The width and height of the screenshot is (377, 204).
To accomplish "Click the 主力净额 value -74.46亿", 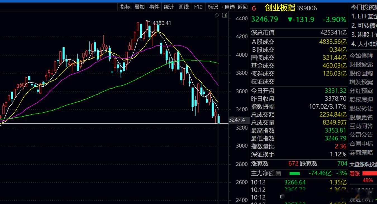I will click(320, 173).
